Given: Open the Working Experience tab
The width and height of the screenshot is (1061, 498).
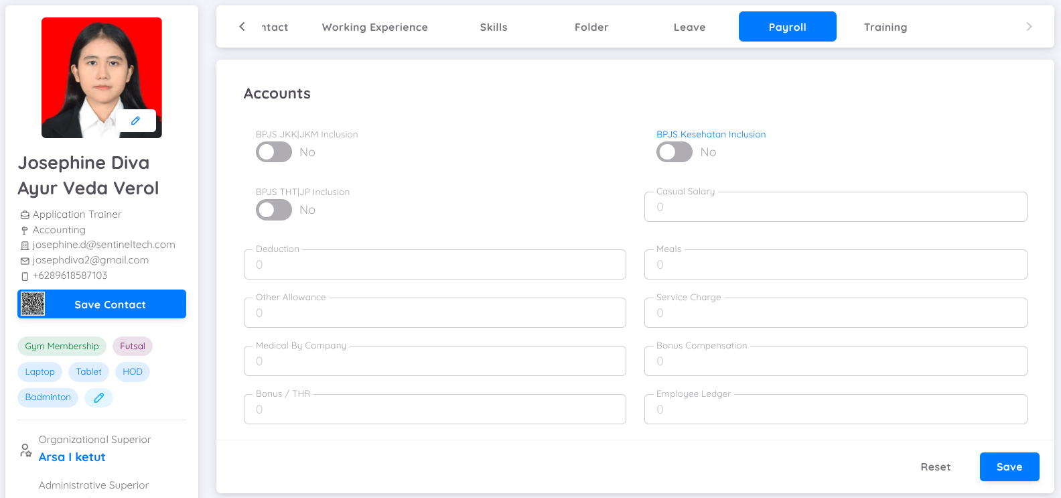Looking at the screenshot, I should (x=374, y=27).
